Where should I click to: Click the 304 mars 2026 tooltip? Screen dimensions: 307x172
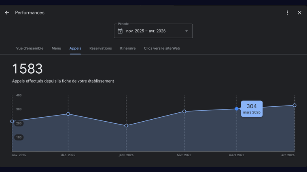coord(252,109)
